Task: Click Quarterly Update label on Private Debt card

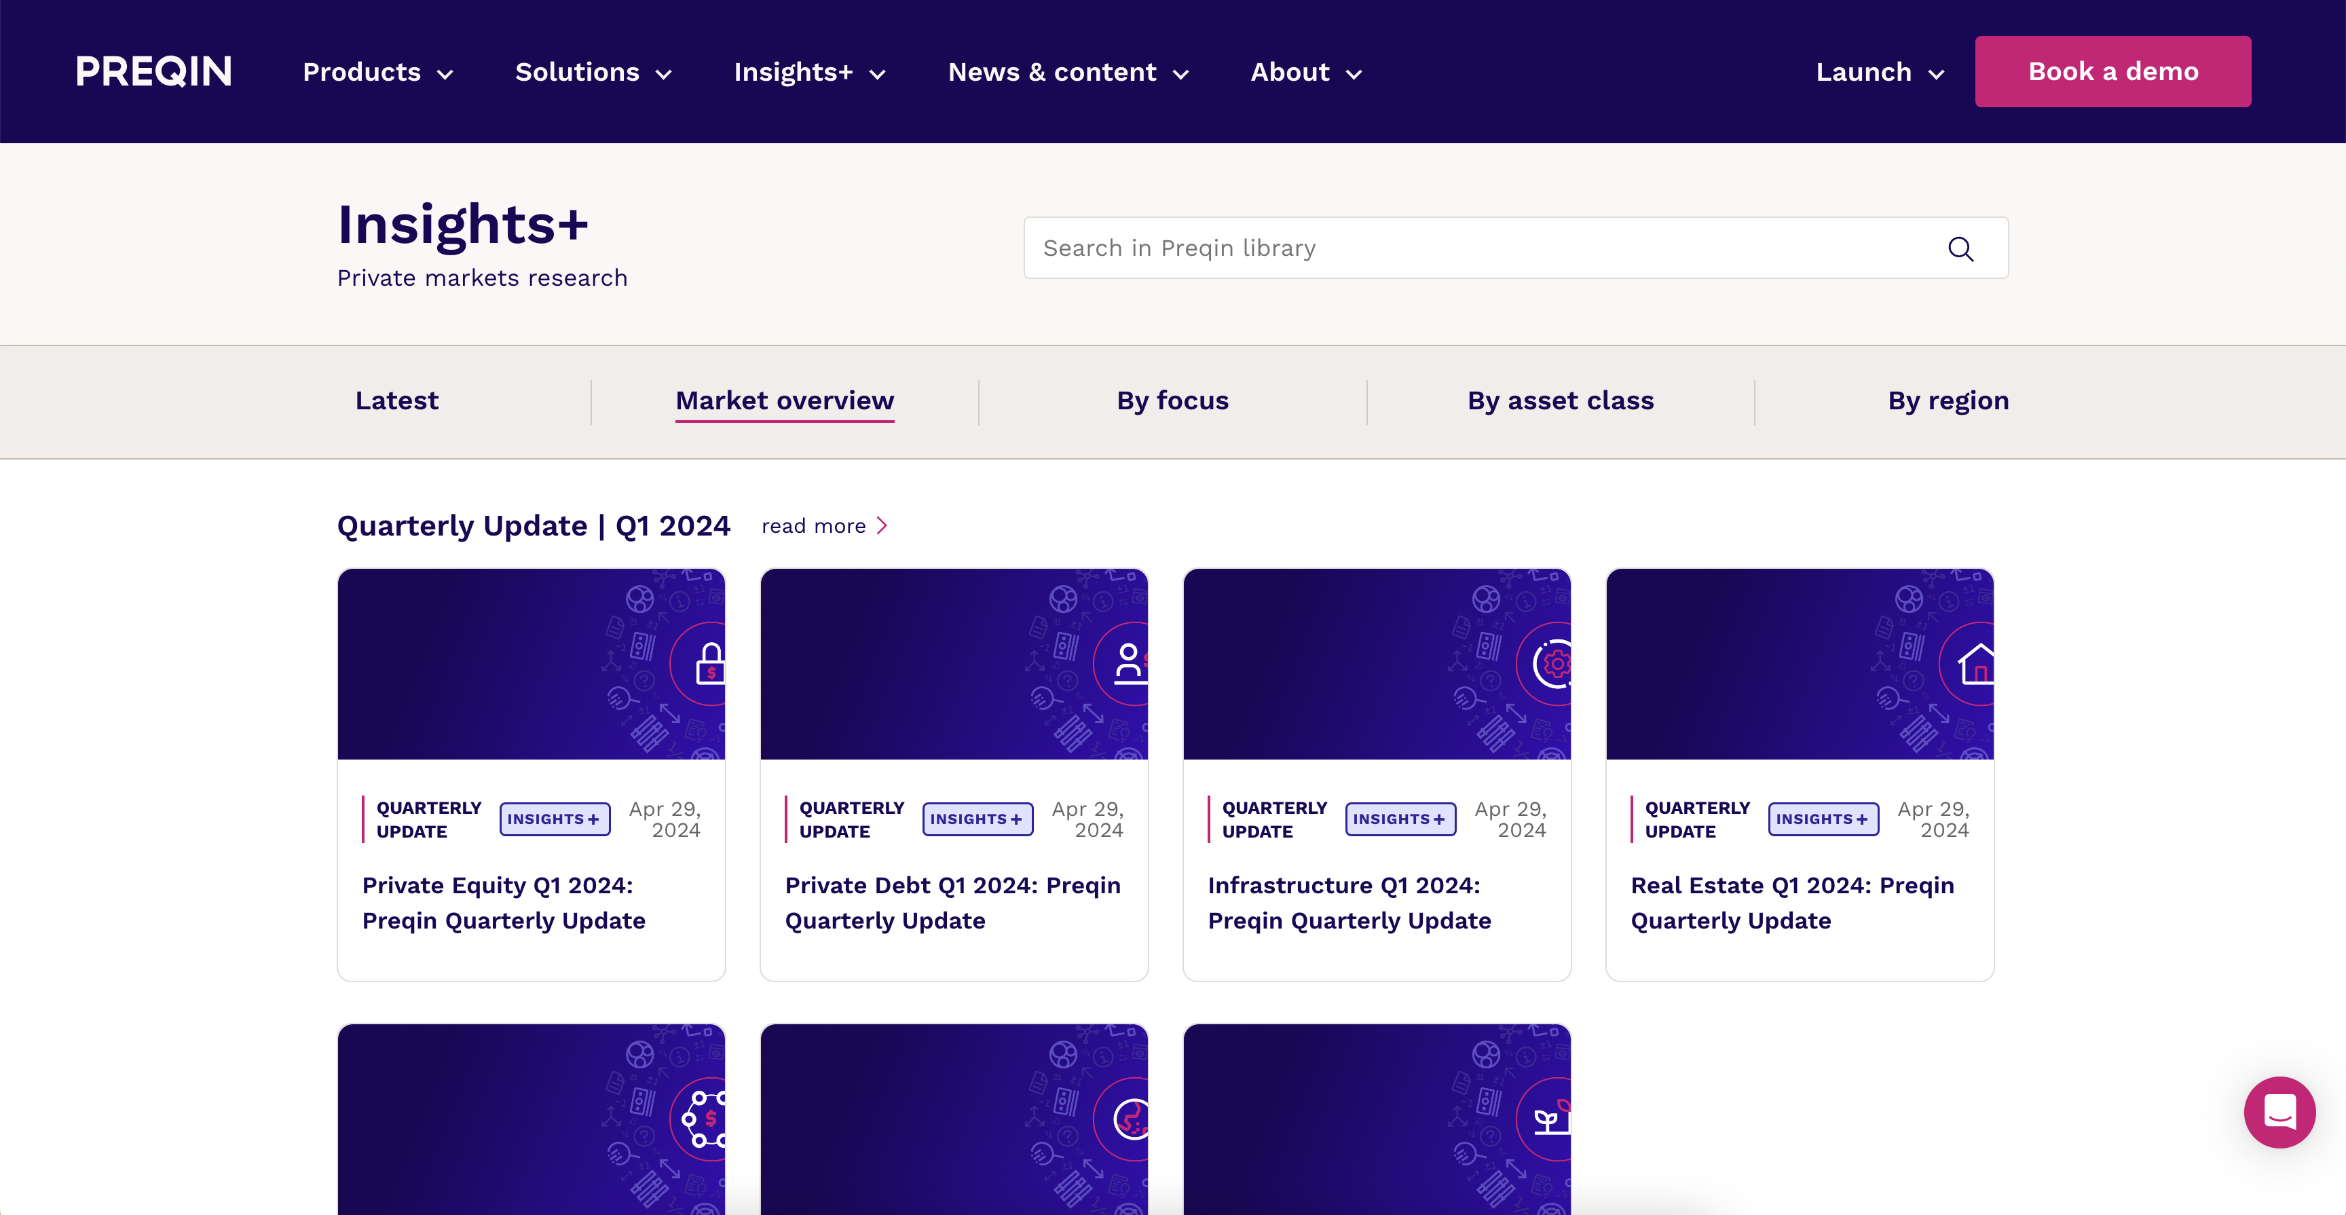Action: point(851,820)
